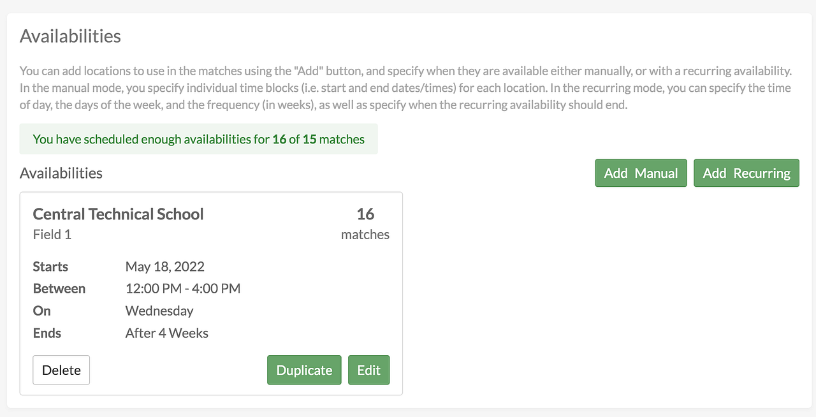Click the Starts label

point(50,267)
